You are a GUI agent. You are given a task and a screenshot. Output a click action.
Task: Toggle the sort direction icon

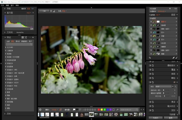pos(60,110)
